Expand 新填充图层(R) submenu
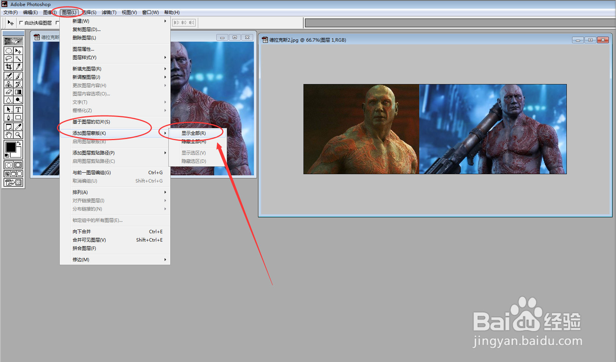Screen dimensions: 616x362 (115, 69)
